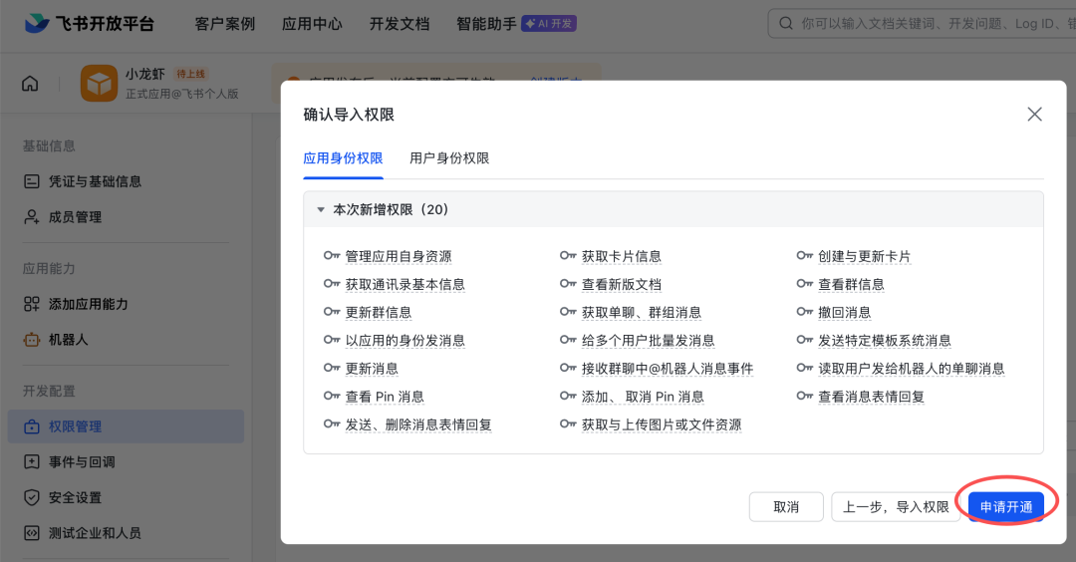Click the key icon beside 获取通讯录基本信息
1076x562 pixels.
[332, 284]
